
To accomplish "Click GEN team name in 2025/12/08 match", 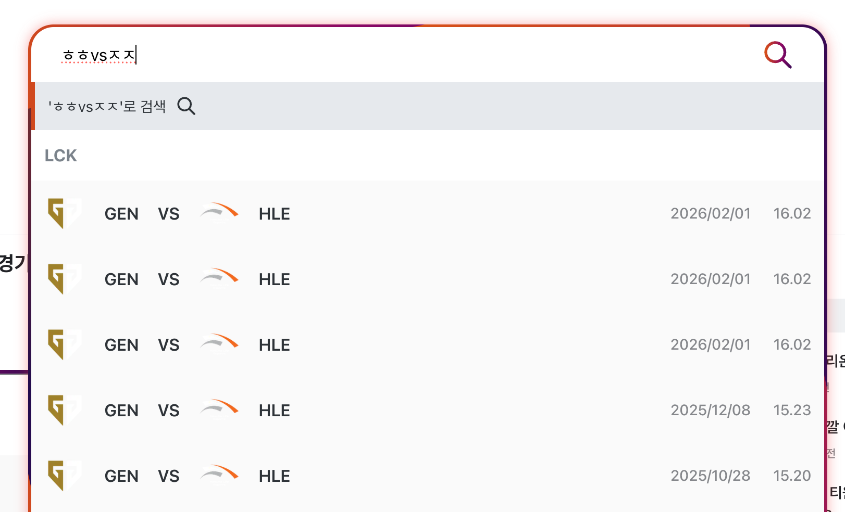I will pyautogui.click(x=121, y=411).
